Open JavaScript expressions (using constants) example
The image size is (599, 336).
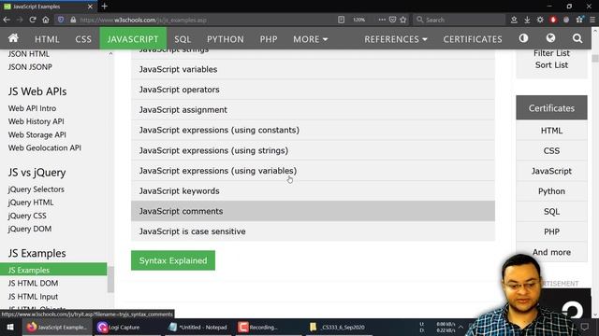tap(313, 130)
